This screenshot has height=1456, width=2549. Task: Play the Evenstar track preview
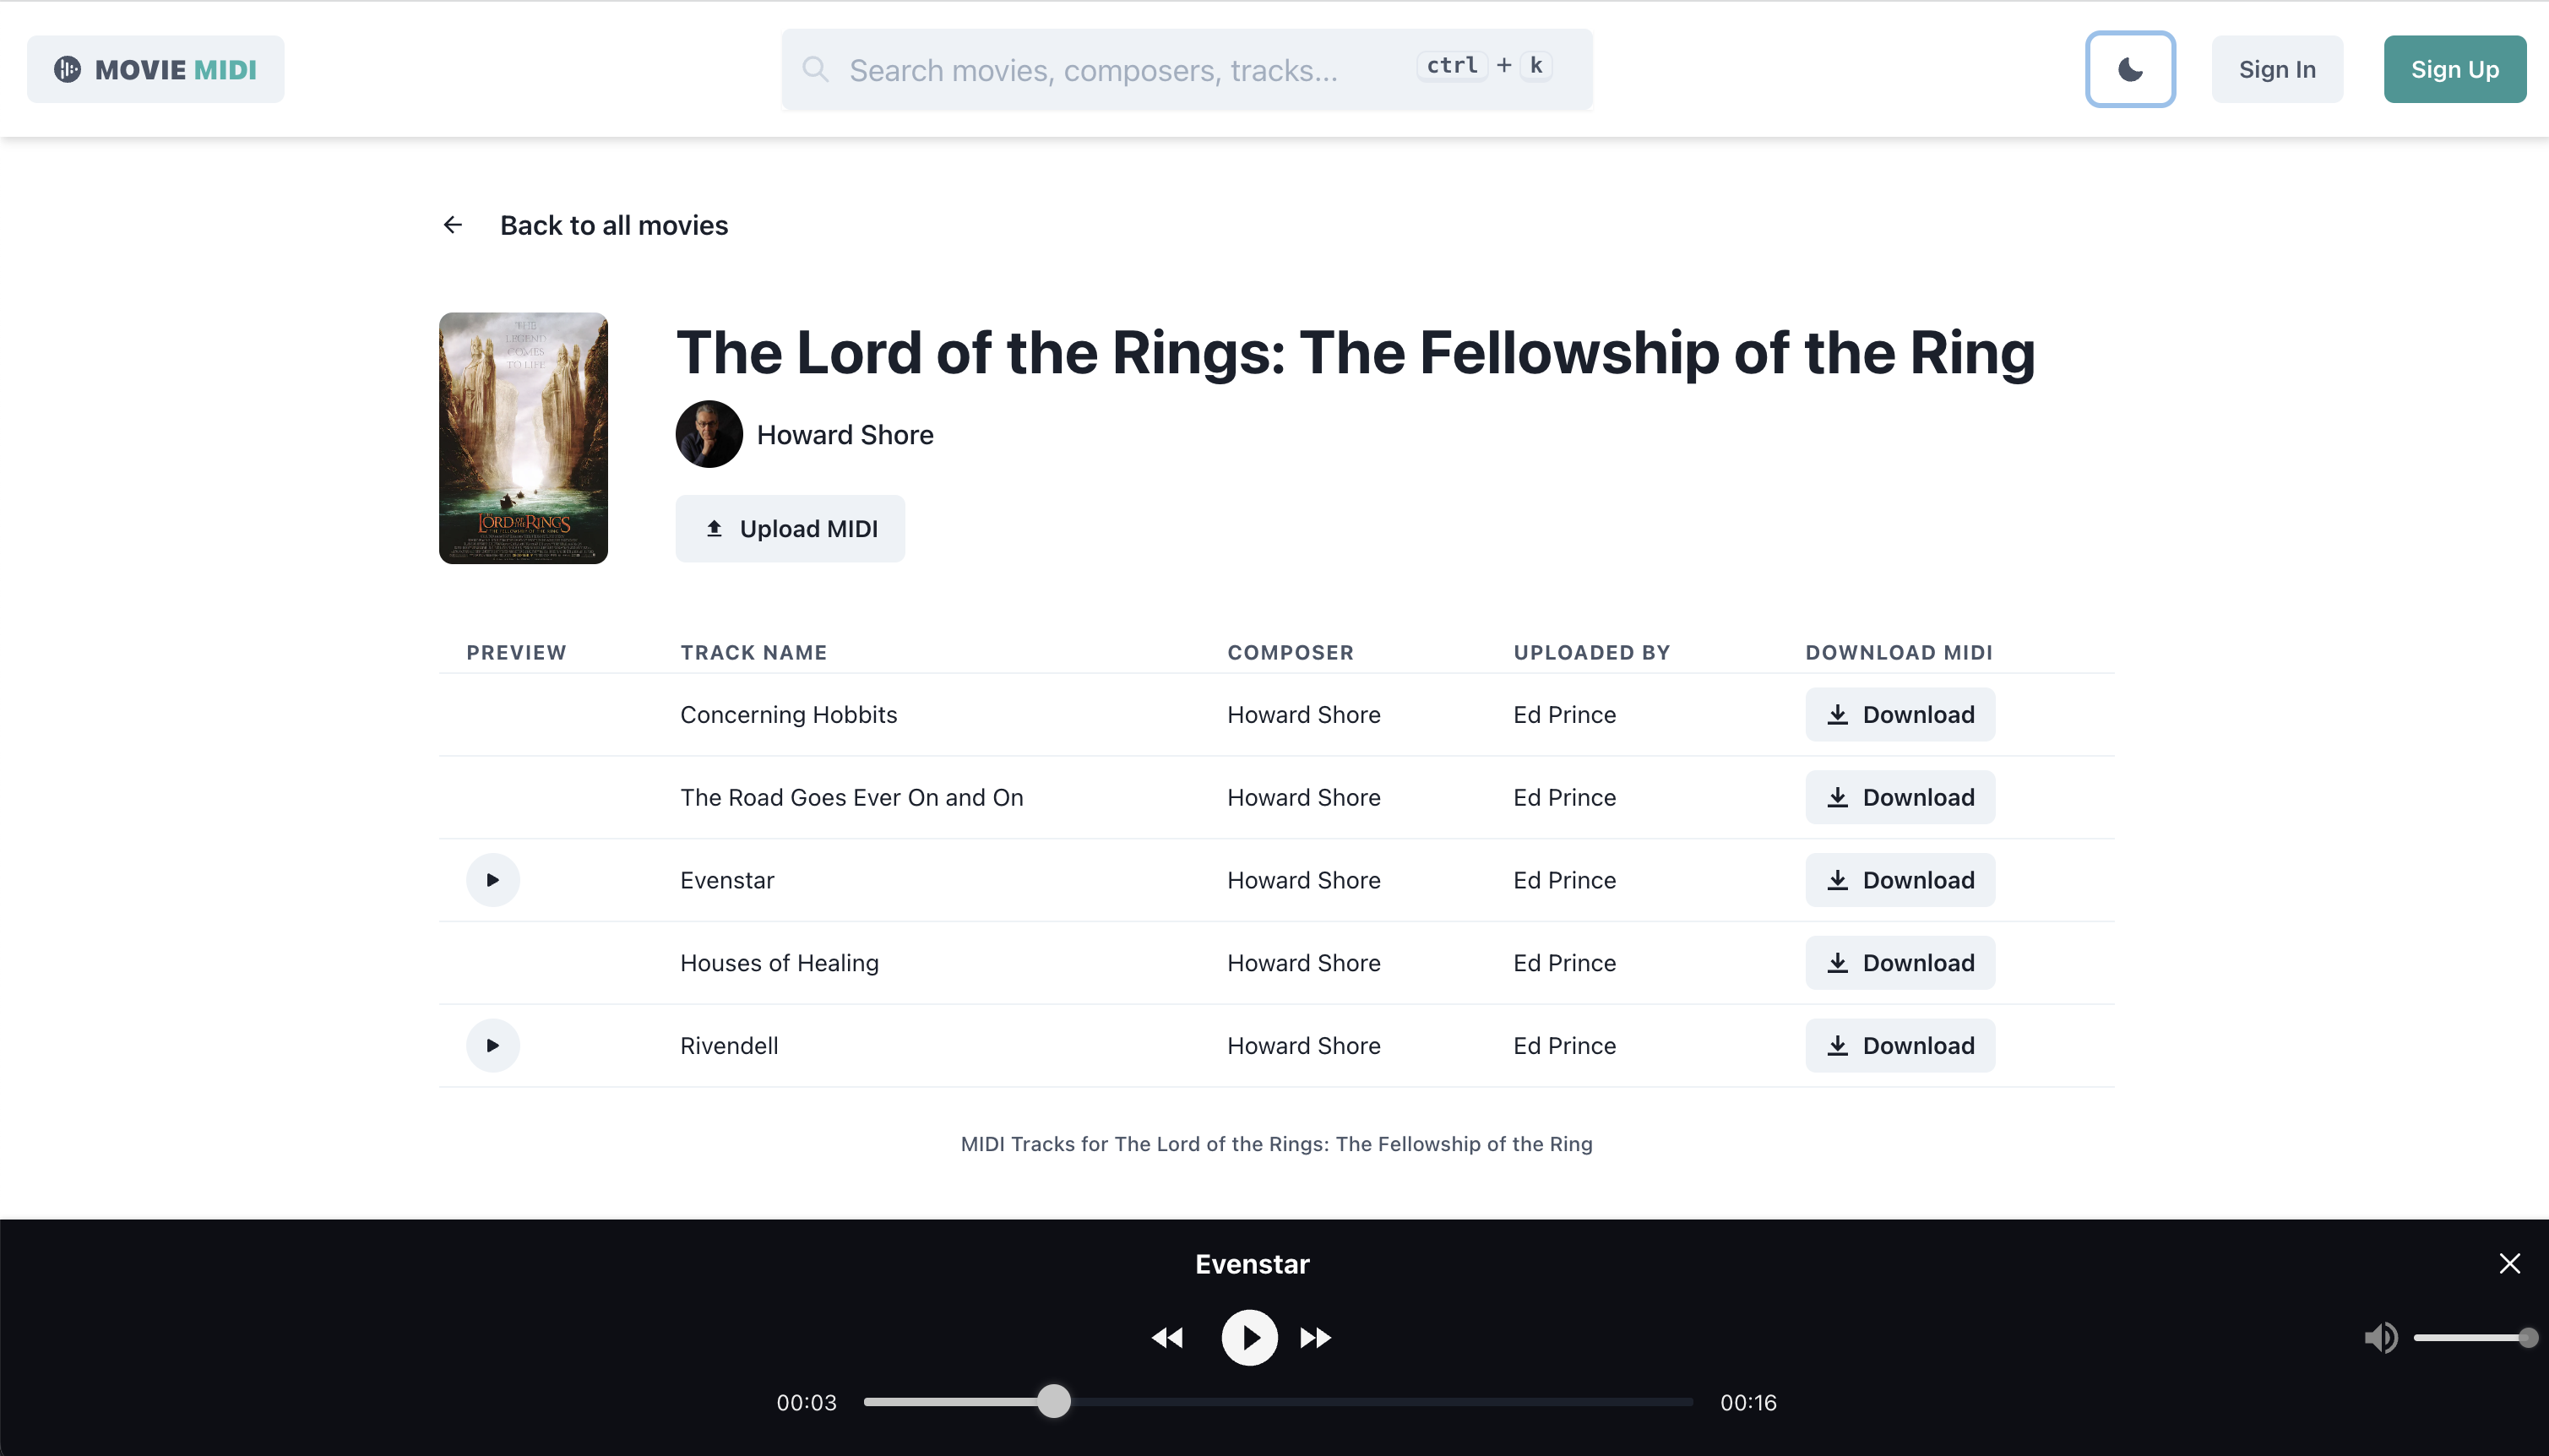point(492,880)
